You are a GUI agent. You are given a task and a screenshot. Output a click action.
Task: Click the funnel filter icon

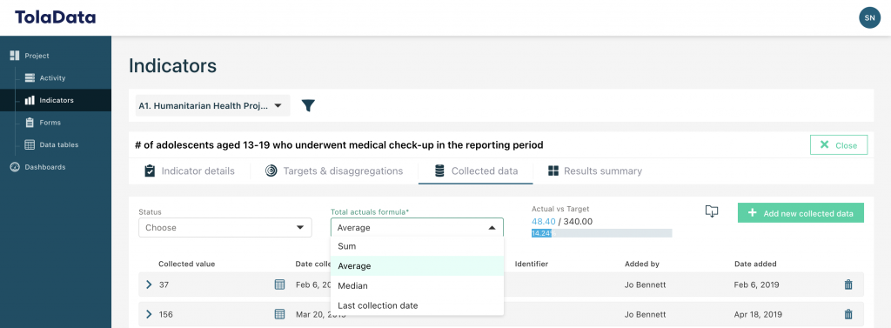click(308, 105)
